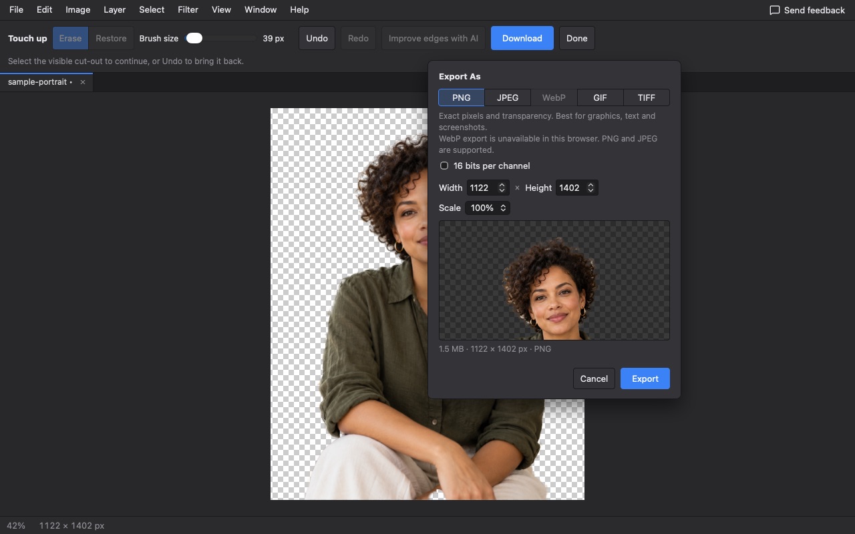Select JPEG export format

tap(508, 97)
